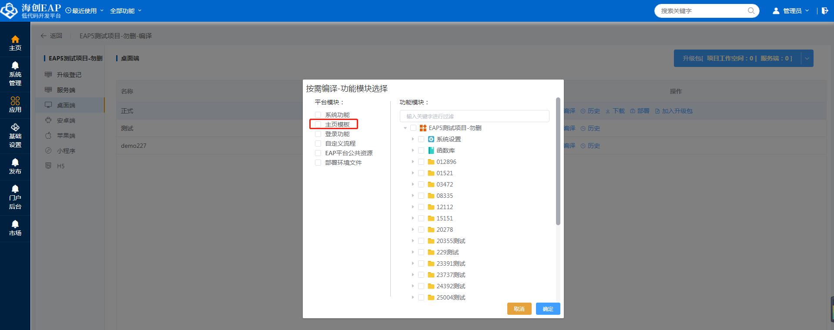This screenshot has width=834, height=330.
Task: Enable the 主页模板 checkbox
Action: 318,124
